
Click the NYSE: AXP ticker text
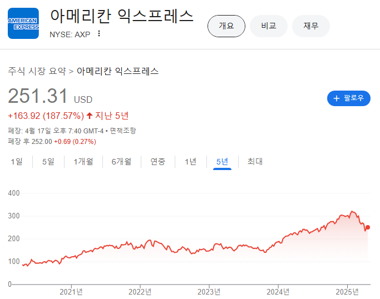tap(70, 34)
